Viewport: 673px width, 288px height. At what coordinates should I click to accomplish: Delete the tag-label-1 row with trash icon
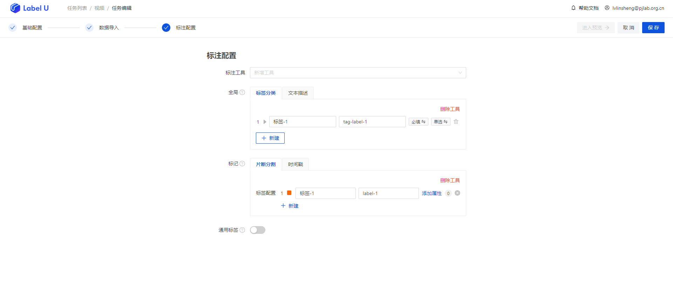click(456, 122)
